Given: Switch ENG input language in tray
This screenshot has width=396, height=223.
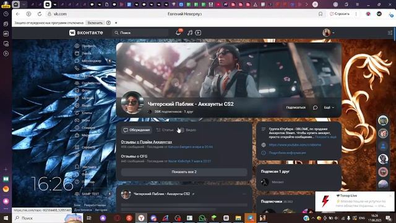Looking at the screenshot, I should tap(362, 218).
